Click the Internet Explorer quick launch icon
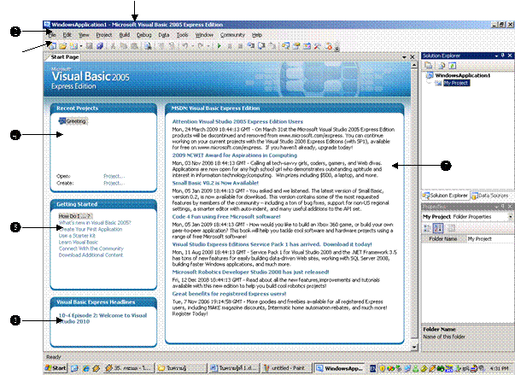 tap(85, 368)
